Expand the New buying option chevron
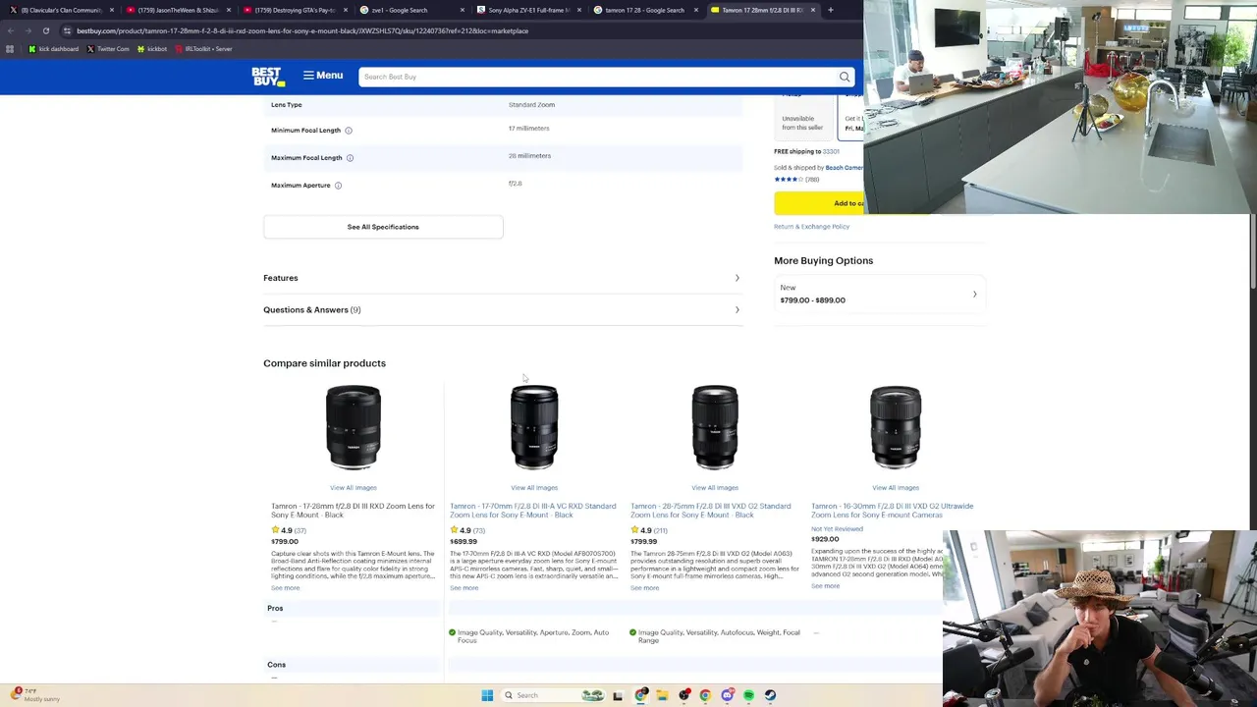This screenshot has height=707, width=1257. [974, 294]
